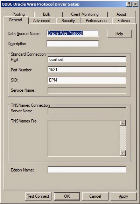Image resolution: width=140 pixels, height=204 pixels.
Task: Click the Test Connect button
Action: pos(38,196)
